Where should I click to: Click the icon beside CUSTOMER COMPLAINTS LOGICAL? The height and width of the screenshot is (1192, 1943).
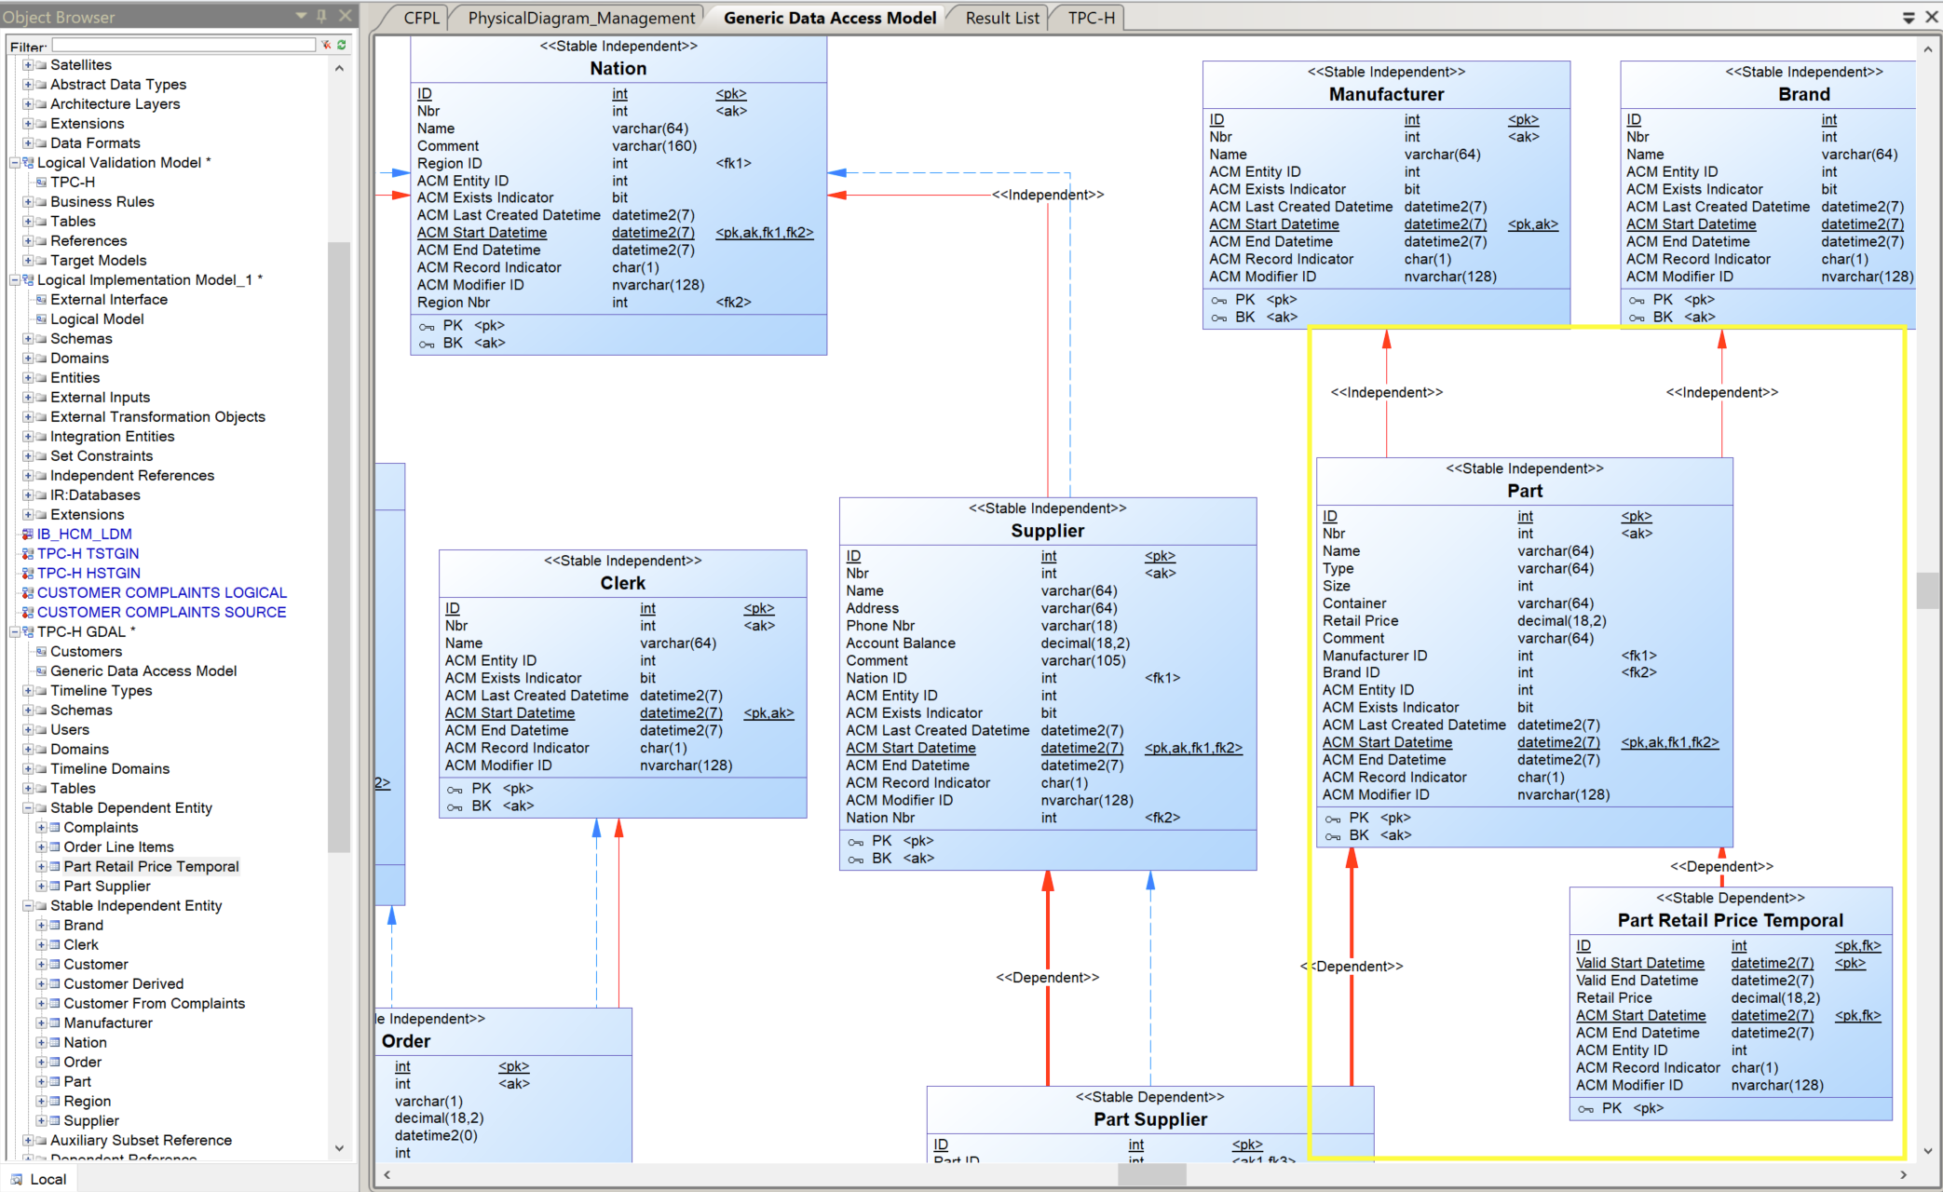point(28,593)
